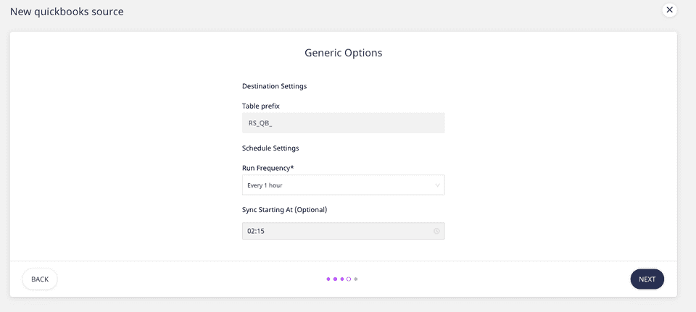Click the Generic Options heading
The width and height of the screenshot is (696, 312).
point(343,53)
